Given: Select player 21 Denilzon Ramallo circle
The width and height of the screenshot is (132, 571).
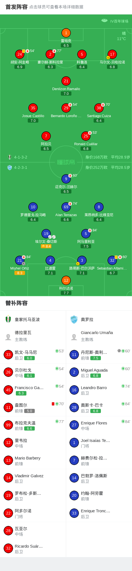Looking at the screenshot, I should pos(66,81).
